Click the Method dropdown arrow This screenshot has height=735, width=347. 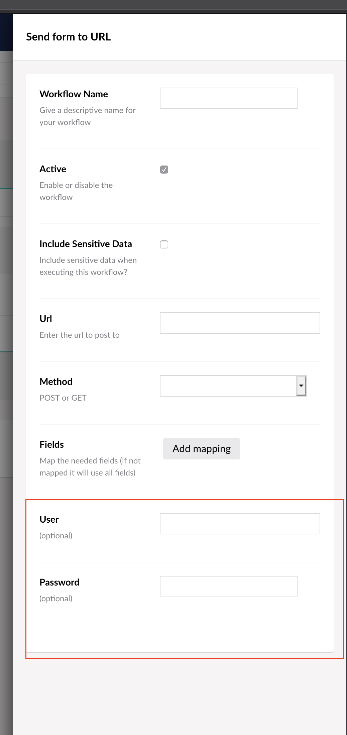[x=301, y=386]
